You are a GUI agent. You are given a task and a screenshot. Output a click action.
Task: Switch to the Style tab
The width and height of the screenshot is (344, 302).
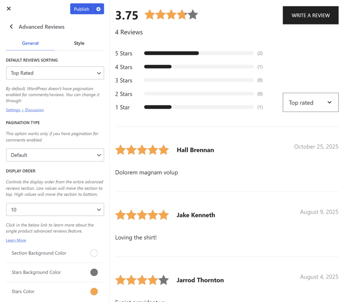(79, 43)
